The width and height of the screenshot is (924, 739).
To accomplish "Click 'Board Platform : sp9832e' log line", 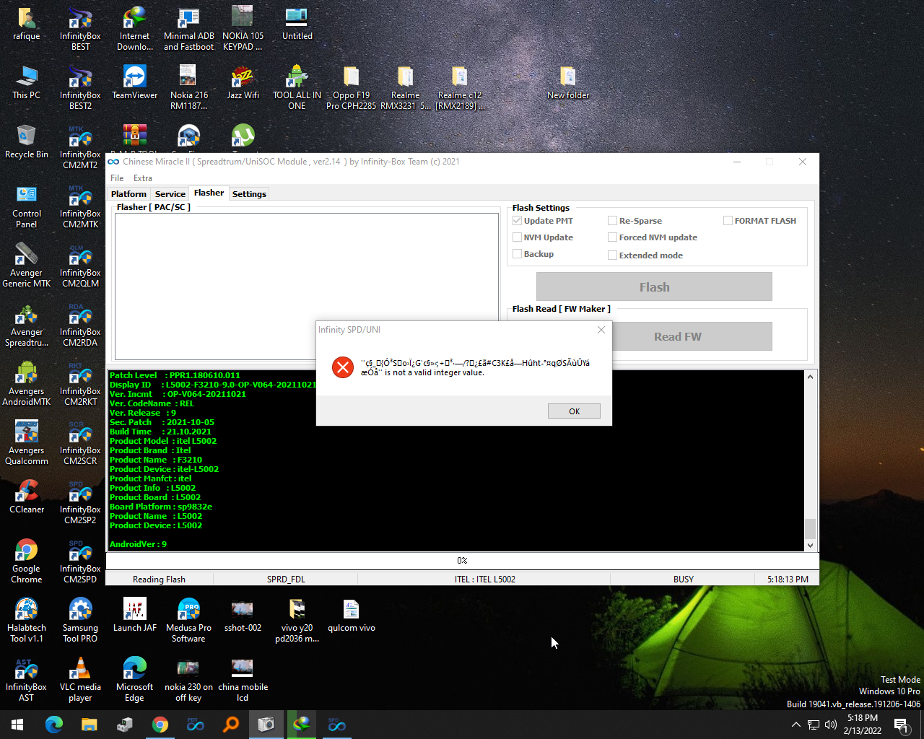I will tap(161, 507).
